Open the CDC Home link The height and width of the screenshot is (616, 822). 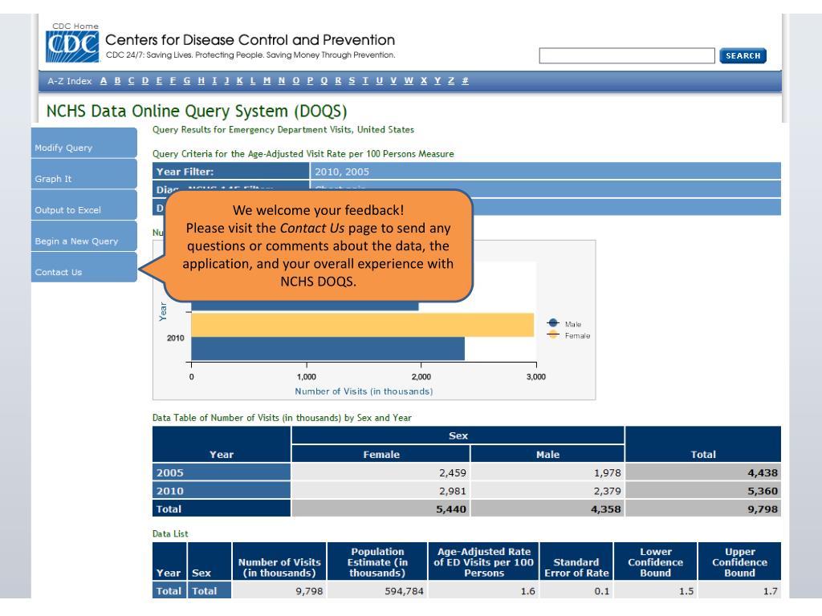tap(75, 26)
